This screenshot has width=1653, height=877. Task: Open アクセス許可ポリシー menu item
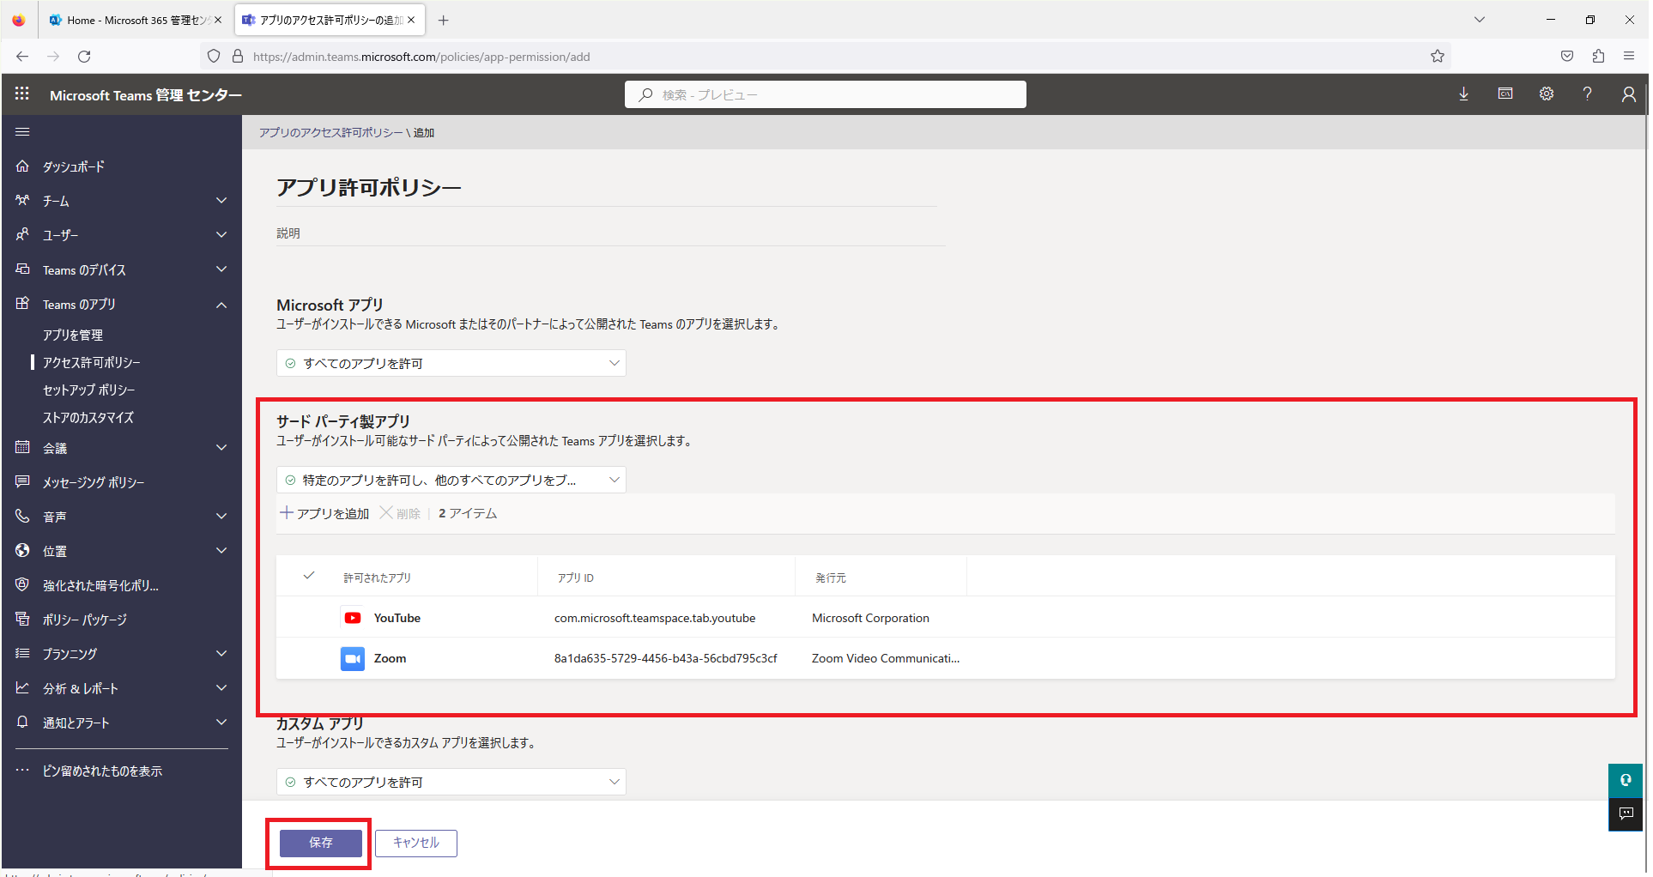point(92,362)
